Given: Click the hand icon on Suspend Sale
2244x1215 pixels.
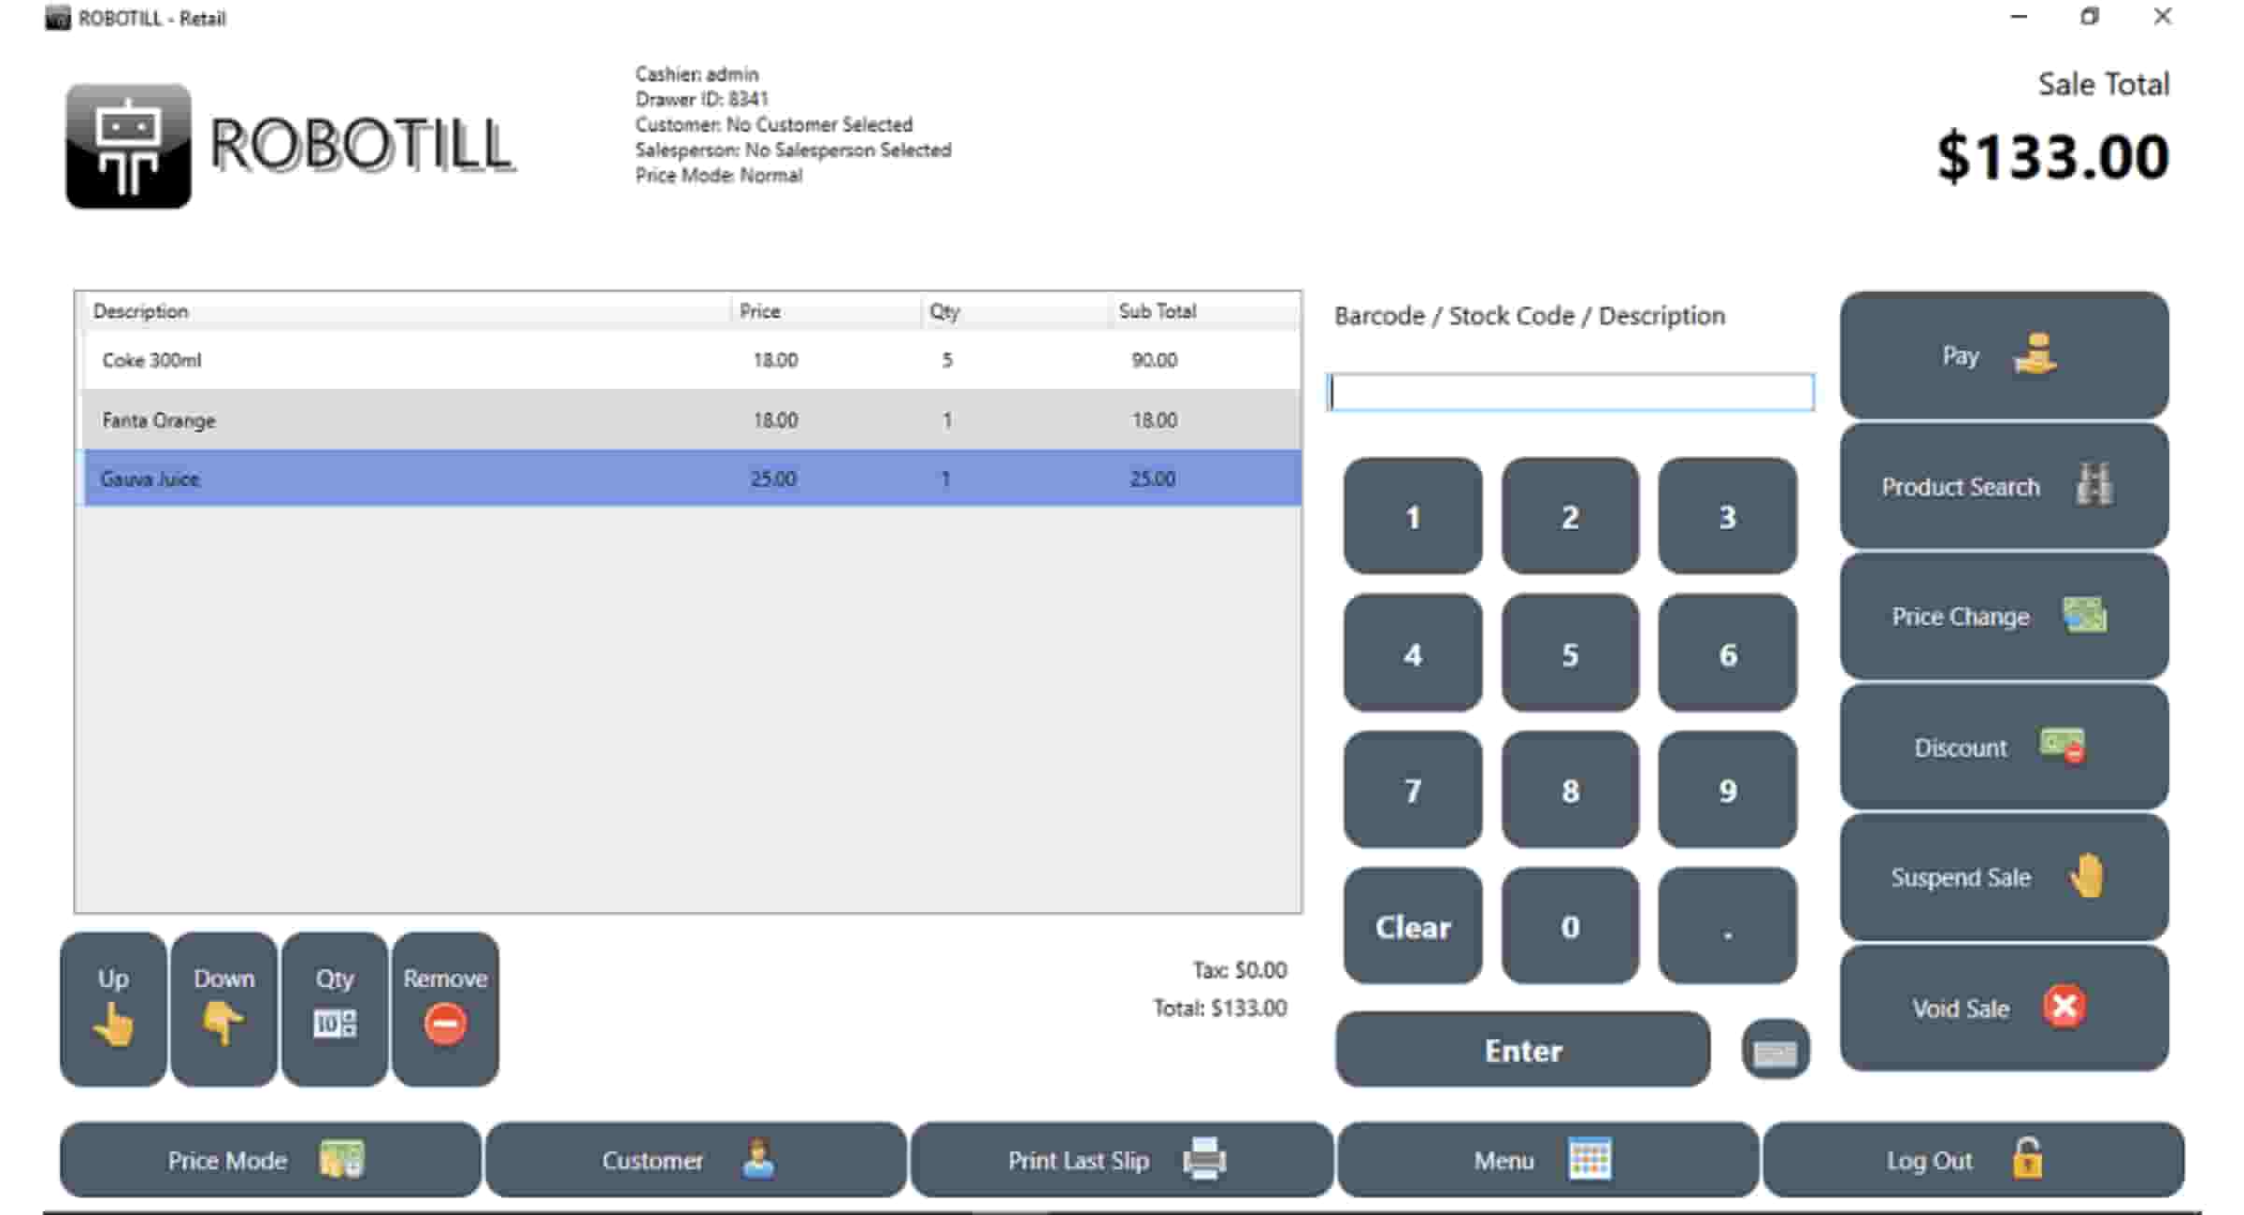Looking at the screenshot, I should (x=2086, y=876).
